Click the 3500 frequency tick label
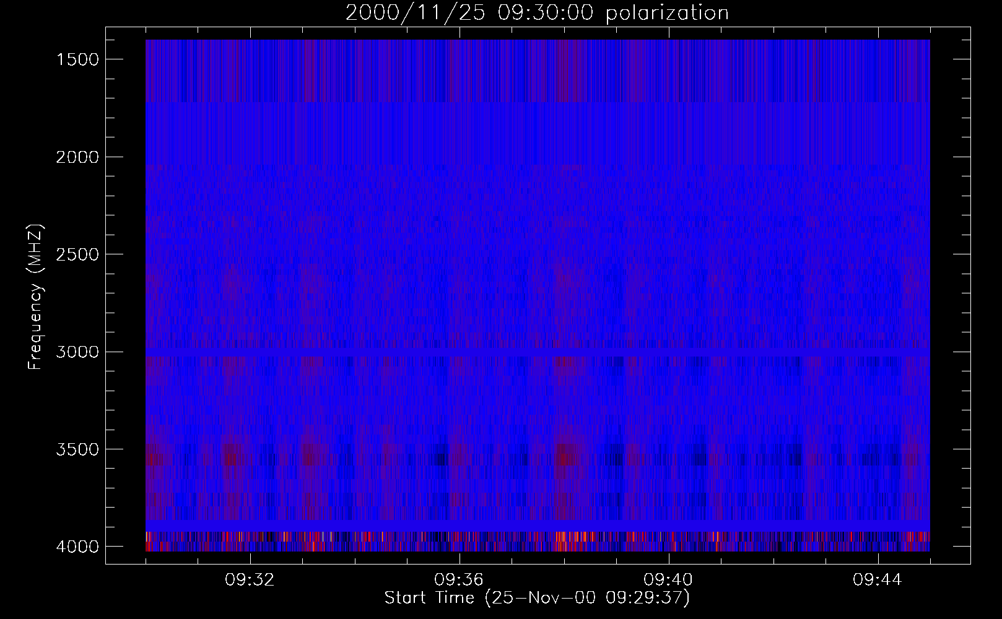This screenshot has height=619, width=1002. [77, 449]
